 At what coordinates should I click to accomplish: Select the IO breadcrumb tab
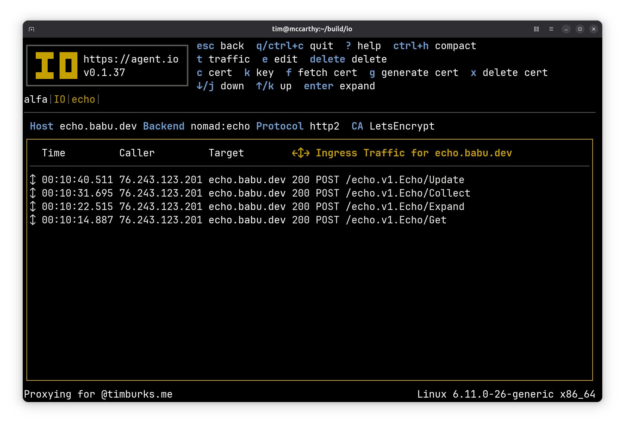(x=60, y=99)
